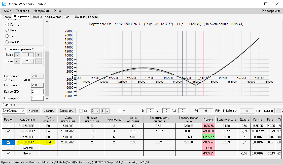Click the right arrow next to Ниже value
283x165 pixels.
click(39, 61)
